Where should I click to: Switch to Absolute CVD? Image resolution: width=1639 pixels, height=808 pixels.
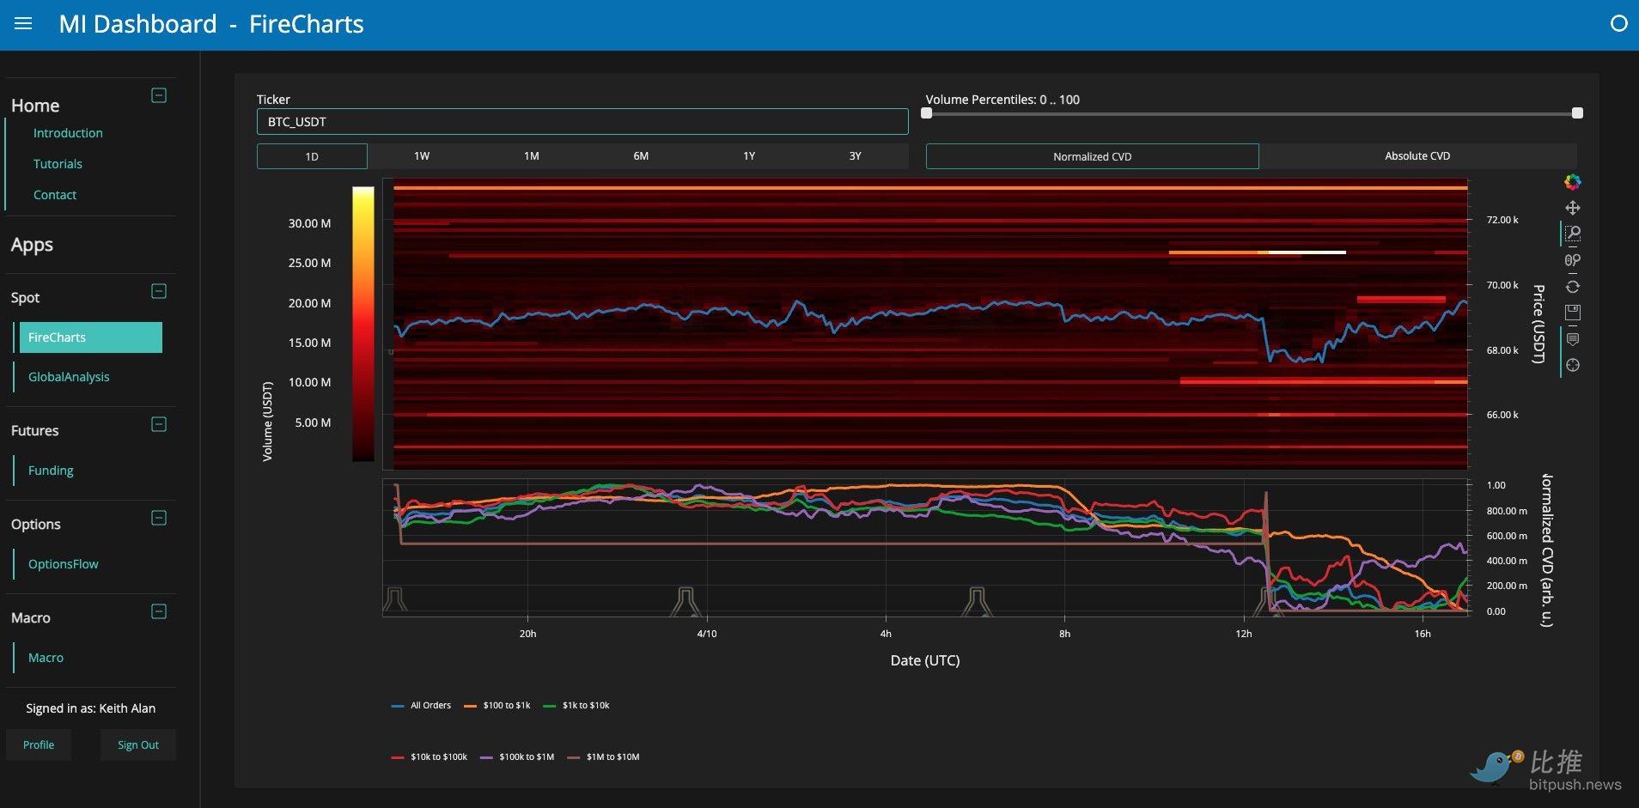click(1417, 156)
